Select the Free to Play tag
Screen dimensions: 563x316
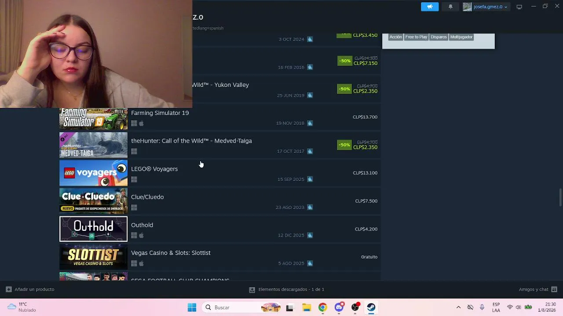tap(416, 37)
